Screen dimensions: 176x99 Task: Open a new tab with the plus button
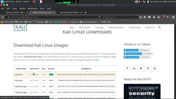pyautogui.click(x=85, y=13)
